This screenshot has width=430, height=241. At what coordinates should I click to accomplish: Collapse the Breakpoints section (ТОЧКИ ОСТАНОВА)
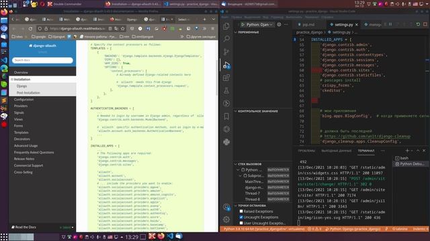click(251, 206)
